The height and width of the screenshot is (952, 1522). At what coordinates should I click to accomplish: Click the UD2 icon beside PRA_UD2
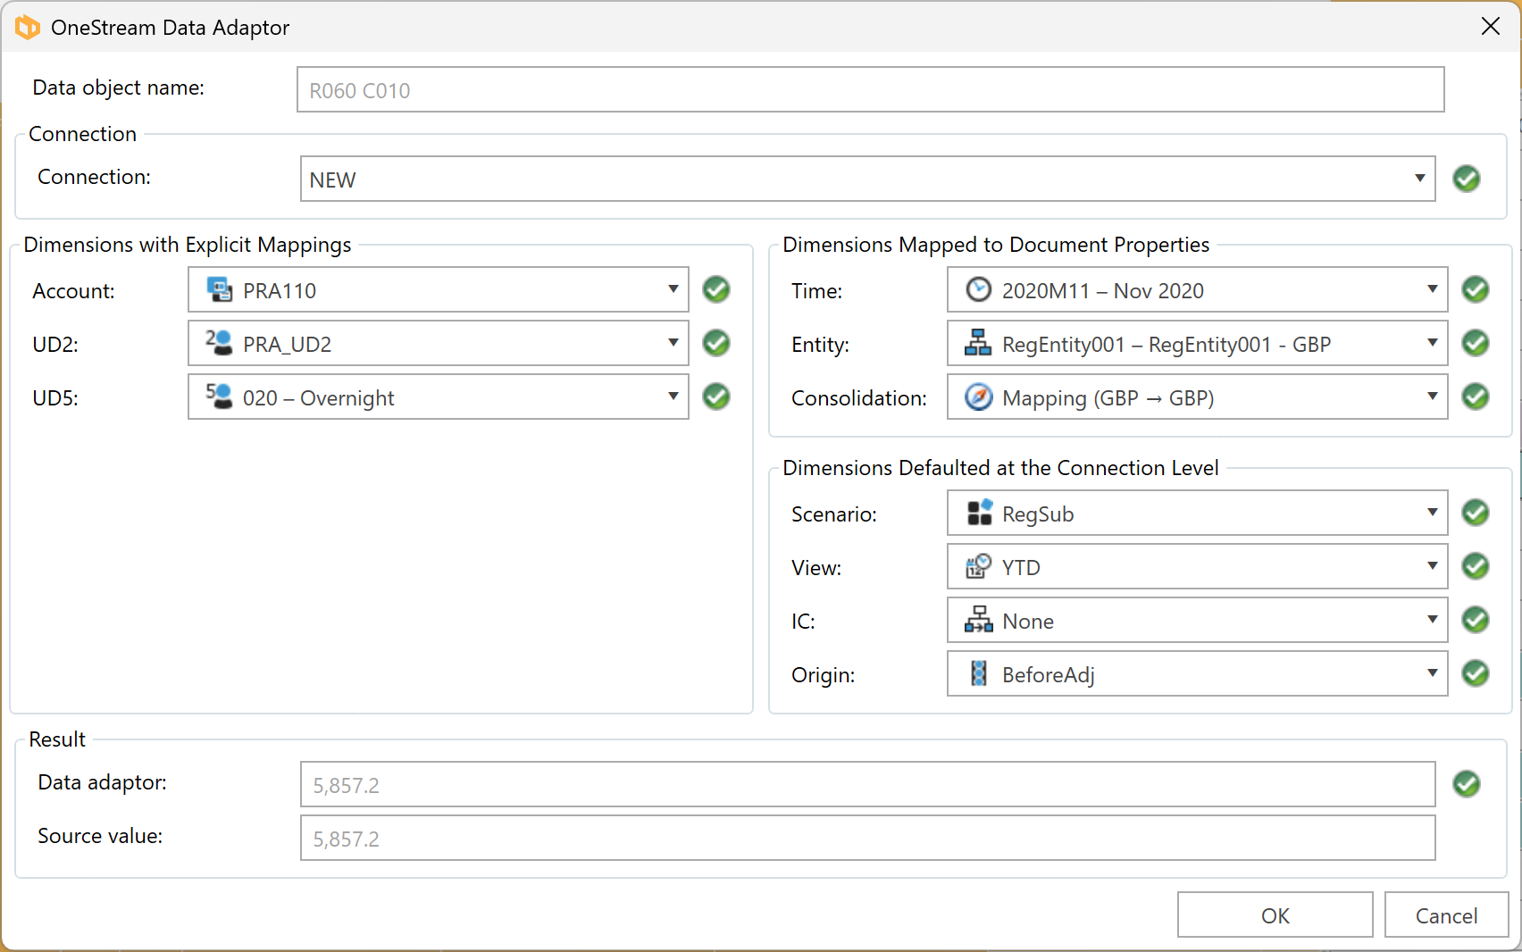pos(219,343)
